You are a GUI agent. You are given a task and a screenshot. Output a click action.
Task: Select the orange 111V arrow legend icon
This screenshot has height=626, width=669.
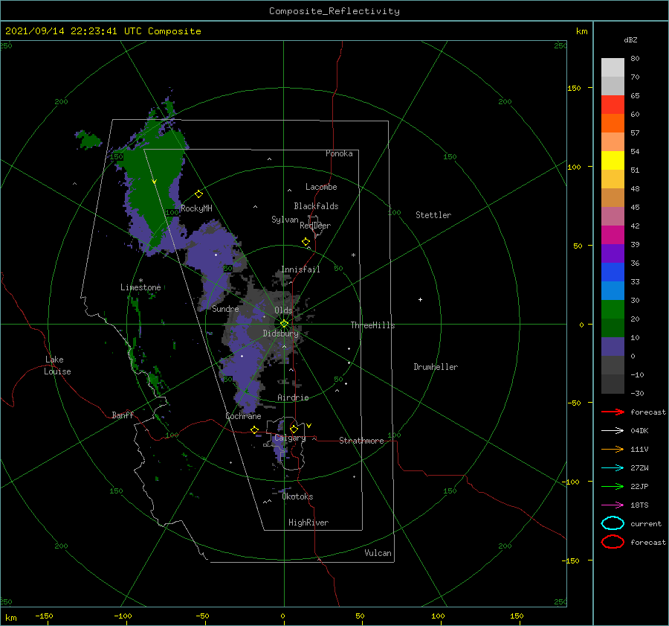613,449
